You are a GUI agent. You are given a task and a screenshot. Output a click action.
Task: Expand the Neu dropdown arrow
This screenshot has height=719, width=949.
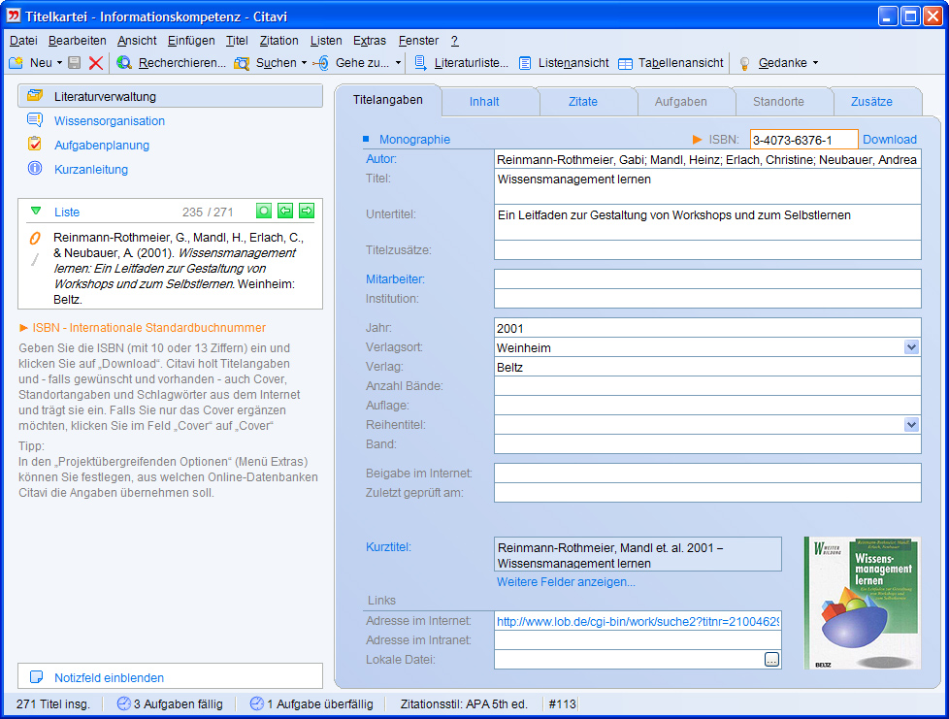[x=59, y=63]
